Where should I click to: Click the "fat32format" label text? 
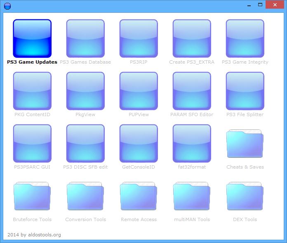(192, 167)
